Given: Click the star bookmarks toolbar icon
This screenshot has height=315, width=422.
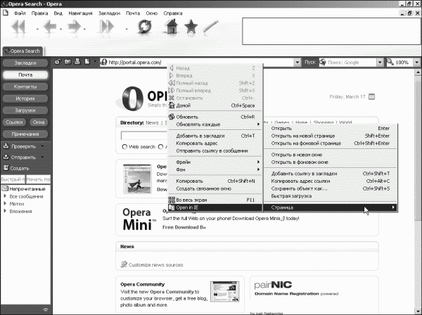Looking at the screenshot, I should [x=191, y=26].
